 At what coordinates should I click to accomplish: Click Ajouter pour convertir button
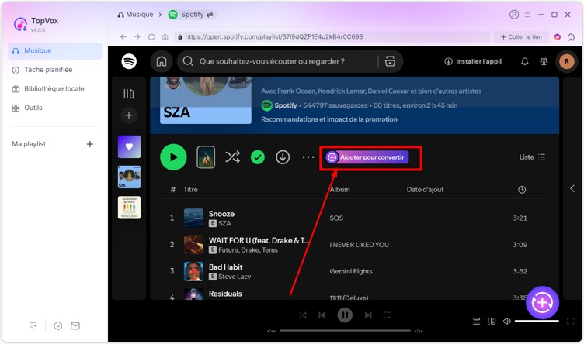[x=367, y=157]
